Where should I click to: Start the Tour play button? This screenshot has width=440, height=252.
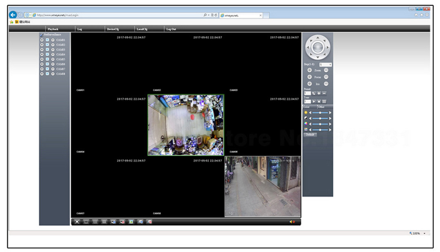[314, 101]
